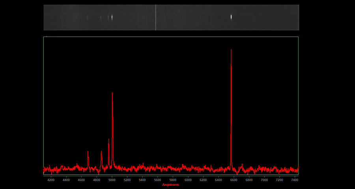Click the 6600 axis tick label
This screenshot has width=355, height=189.
(x=234, y=180)
